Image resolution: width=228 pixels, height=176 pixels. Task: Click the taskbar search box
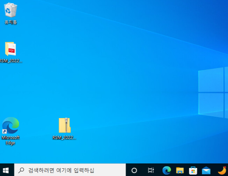click(70, 170)
